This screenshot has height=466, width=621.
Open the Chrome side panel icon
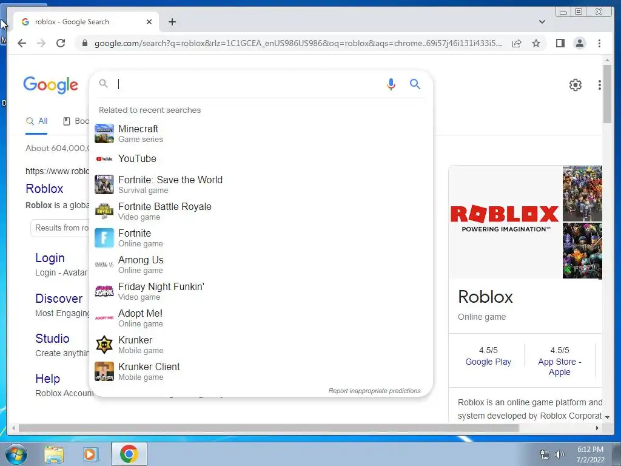560,43
